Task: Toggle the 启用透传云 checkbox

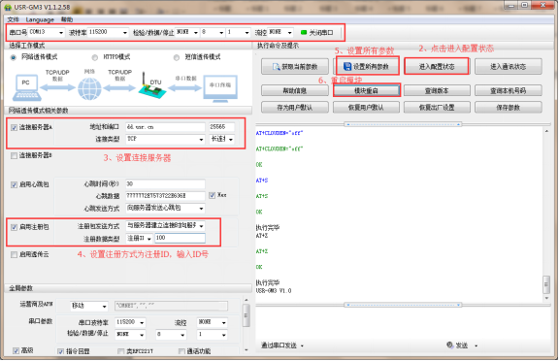Action: [x=14, y=255]
